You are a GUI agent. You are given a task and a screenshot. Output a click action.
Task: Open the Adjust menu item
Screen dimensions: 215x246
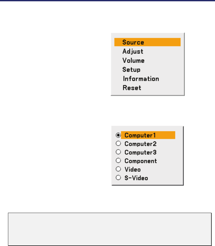click(x=133, y=51)
